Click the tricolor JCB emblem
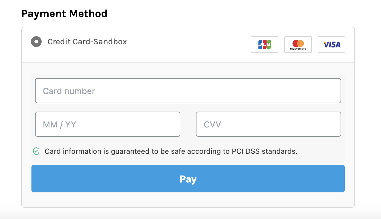Screen dimensions: 381x219 click(264, 45)
